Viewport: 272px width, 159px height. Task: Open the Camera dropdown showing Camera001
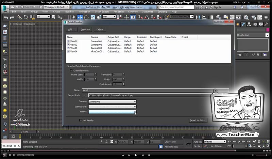coord(112,101)
